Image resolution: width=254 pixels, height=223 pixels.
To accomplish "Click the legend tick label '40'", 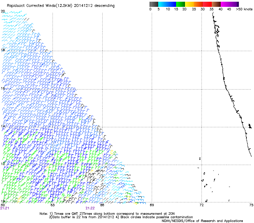I will coord(220,9).
